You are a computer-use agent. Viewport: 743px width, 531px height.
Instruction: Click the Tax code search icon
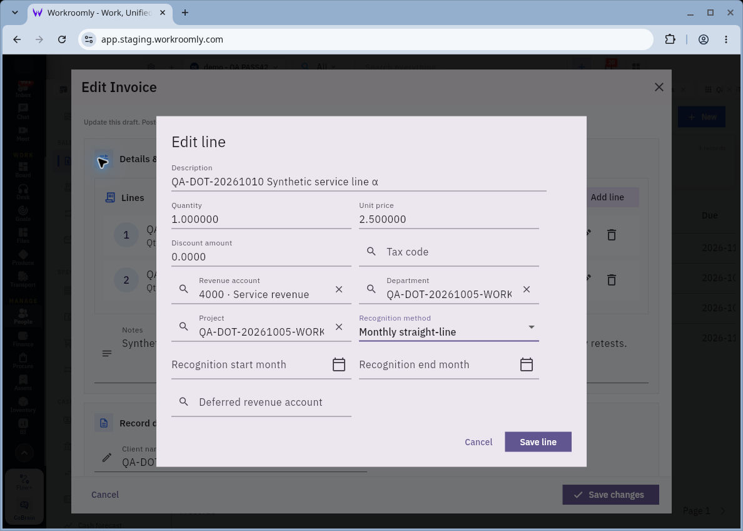[371, 252]
